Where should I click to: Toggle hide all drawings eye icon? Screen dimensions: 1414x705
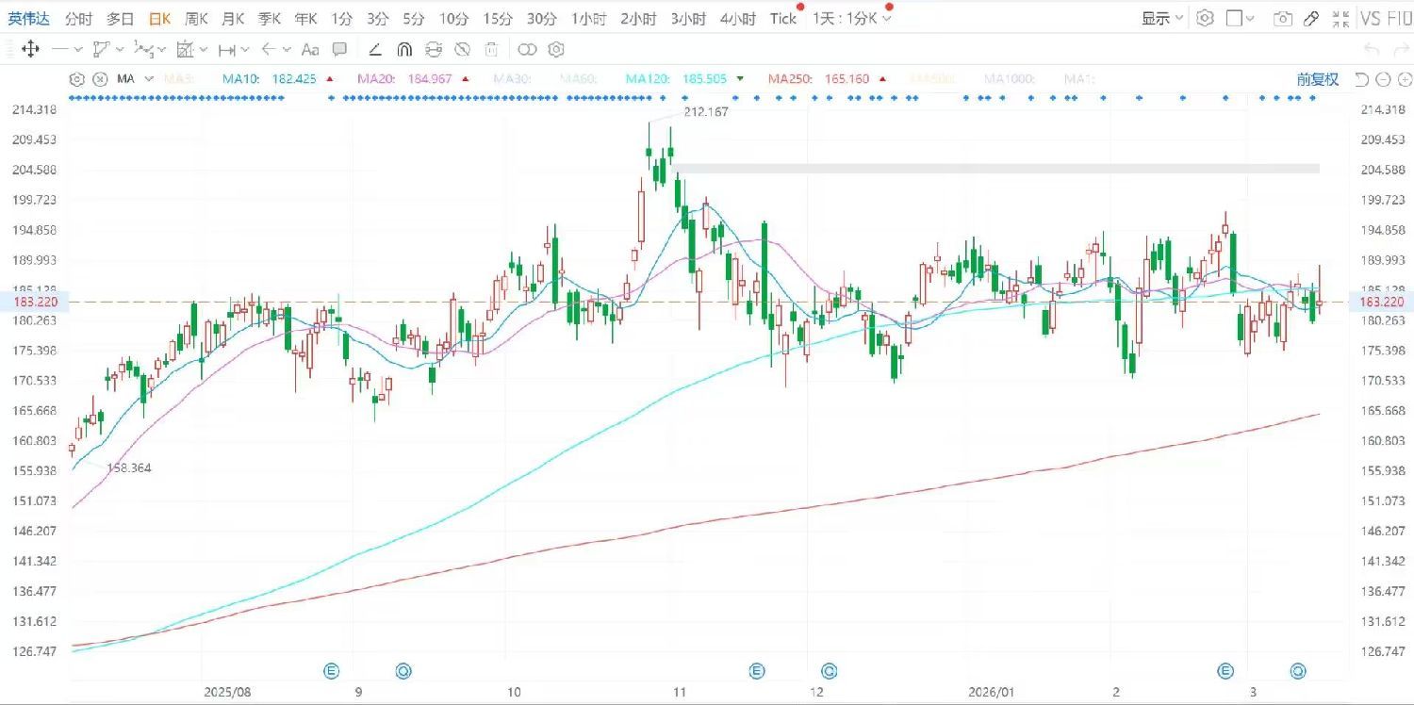coord(462,49)
